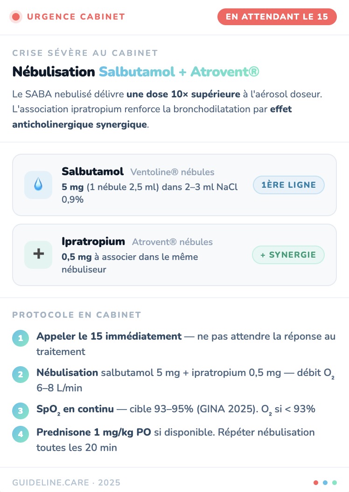Select step 3 numbered circle
Screen dimensions: 349x492
[x=21, y=411]
